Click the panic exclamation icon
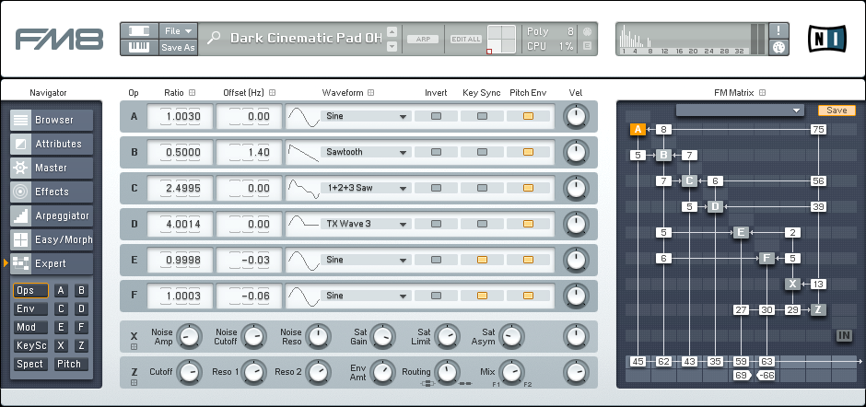 778,30
